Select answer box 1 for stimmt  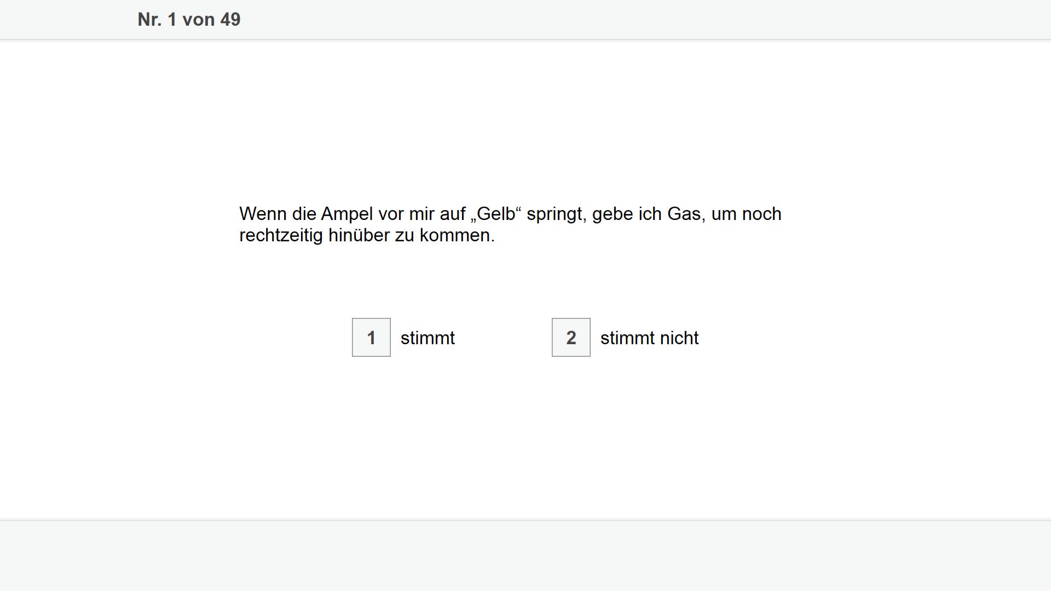click(371, 337)
